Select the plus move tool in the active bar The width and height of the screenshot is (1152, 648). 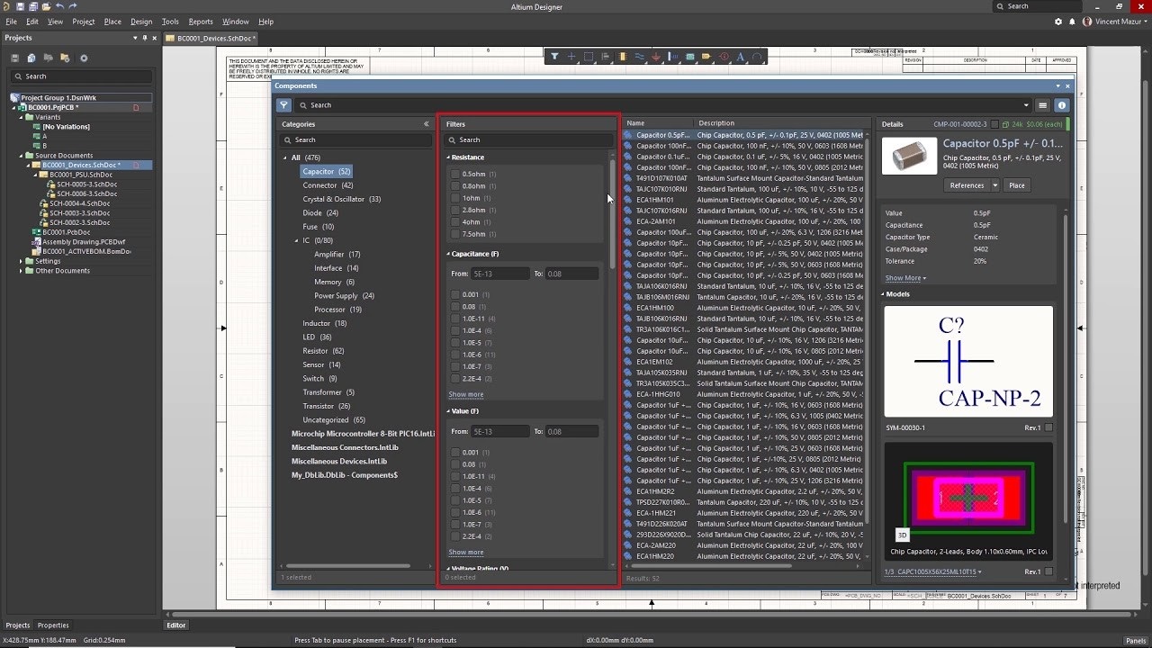tap(571, 57)
